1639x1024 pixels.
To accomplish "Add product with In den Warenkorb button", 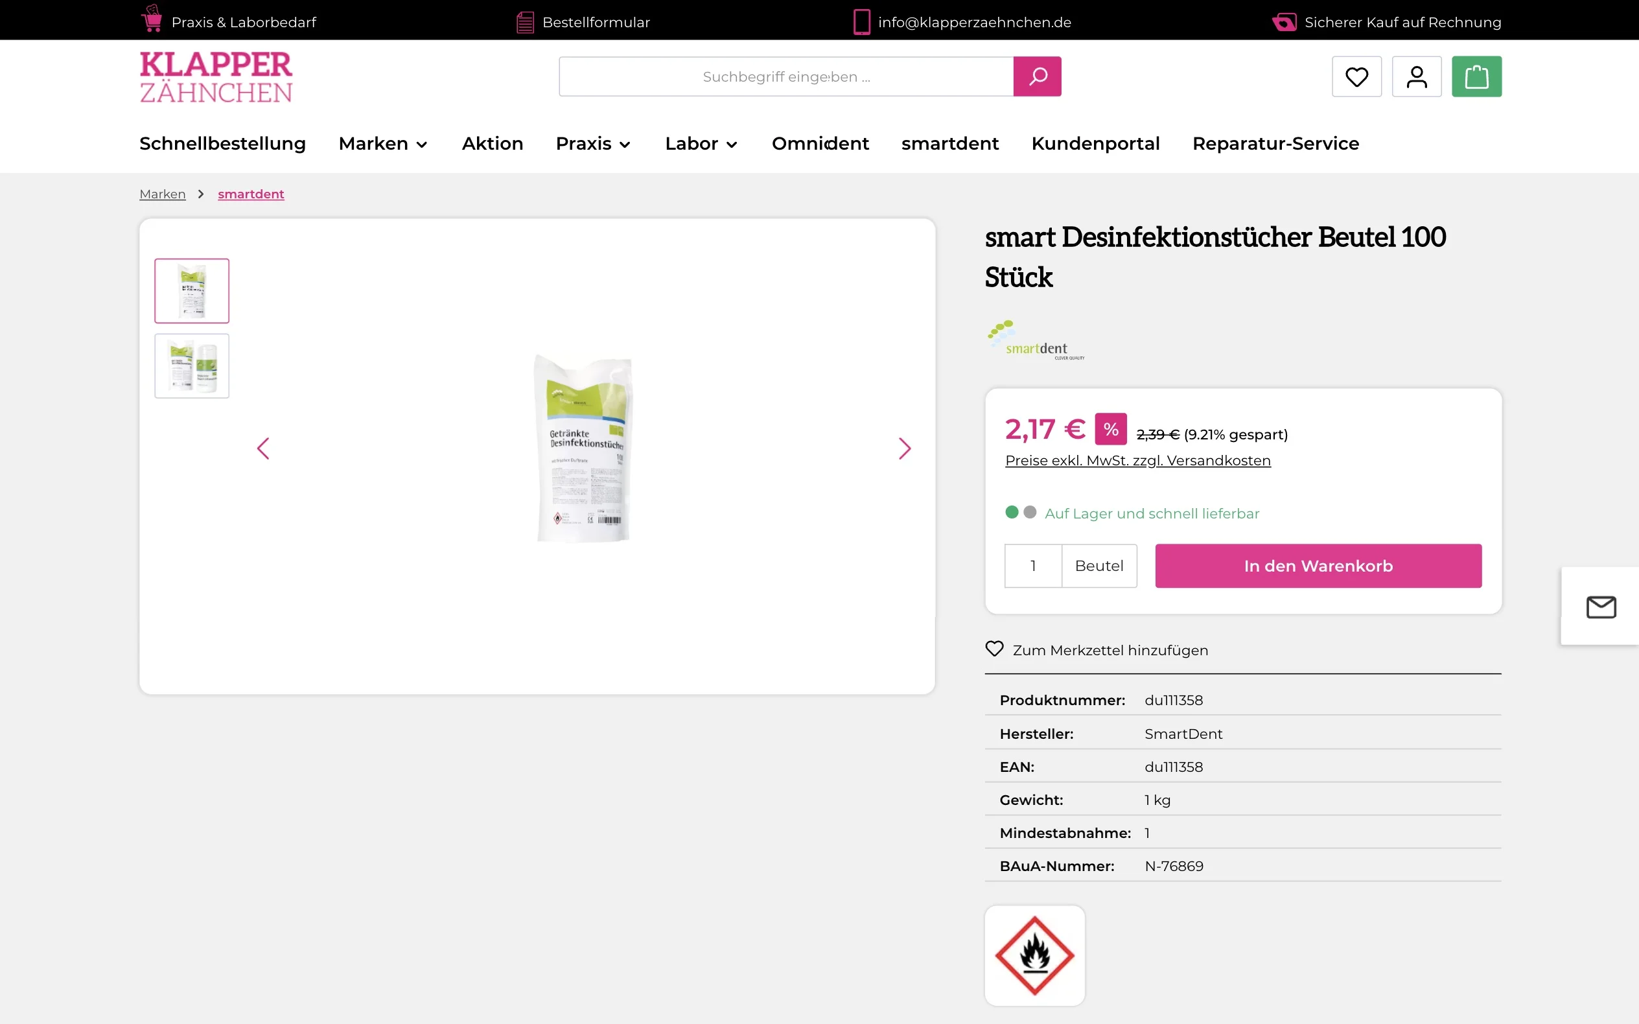I will (x=1318, y=566).
